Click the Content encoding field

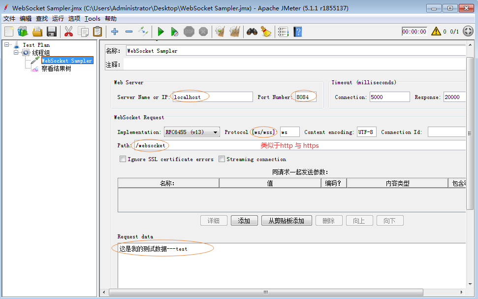coord(366,132)
